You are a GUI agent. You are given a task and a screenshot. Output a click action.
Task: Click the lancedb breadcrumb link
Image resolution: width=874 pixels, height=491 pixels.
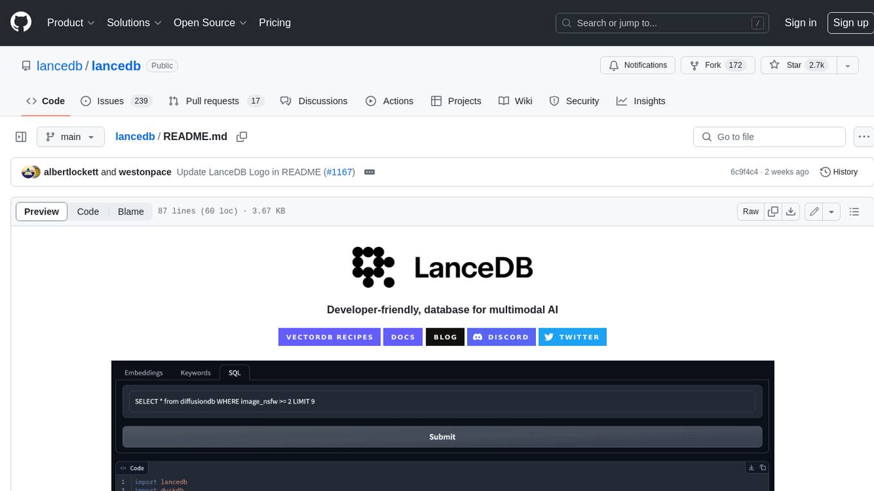coord(135,136)
